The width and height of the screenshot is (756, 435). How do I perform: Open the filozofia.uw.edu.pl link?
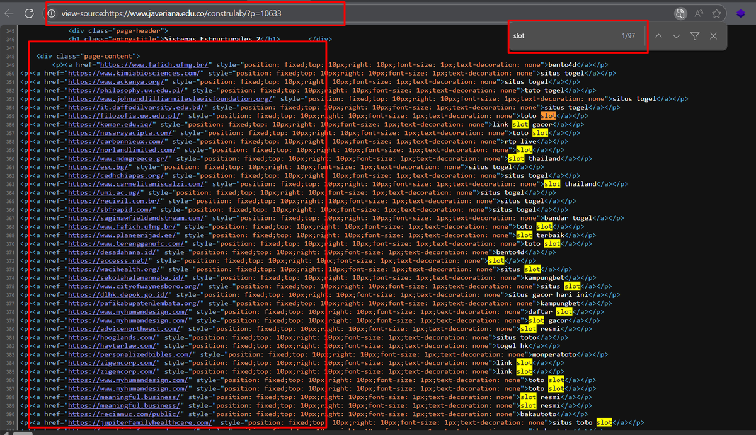[125, 116]
